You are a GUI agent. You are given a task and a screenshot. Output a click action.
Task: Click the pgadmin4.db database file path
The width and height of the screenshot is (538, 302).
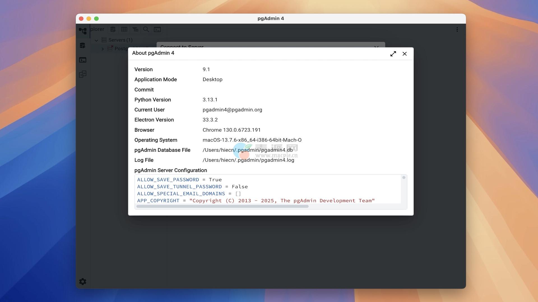tap(248, 150)
